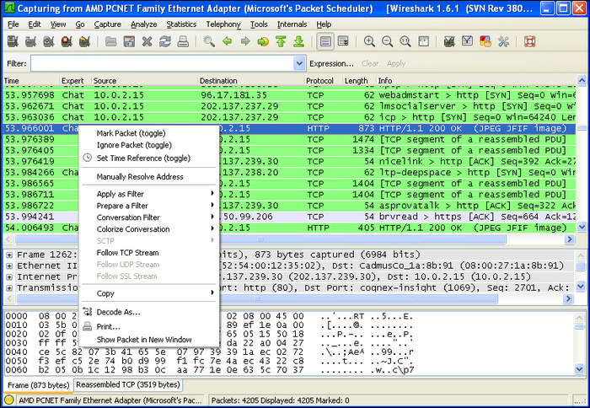Open the Telephony menu
590x408 pixels.
tap(223, 24)
